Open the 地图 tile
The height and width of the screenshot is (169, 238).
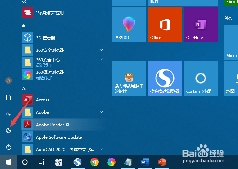[x=231, y=78]
